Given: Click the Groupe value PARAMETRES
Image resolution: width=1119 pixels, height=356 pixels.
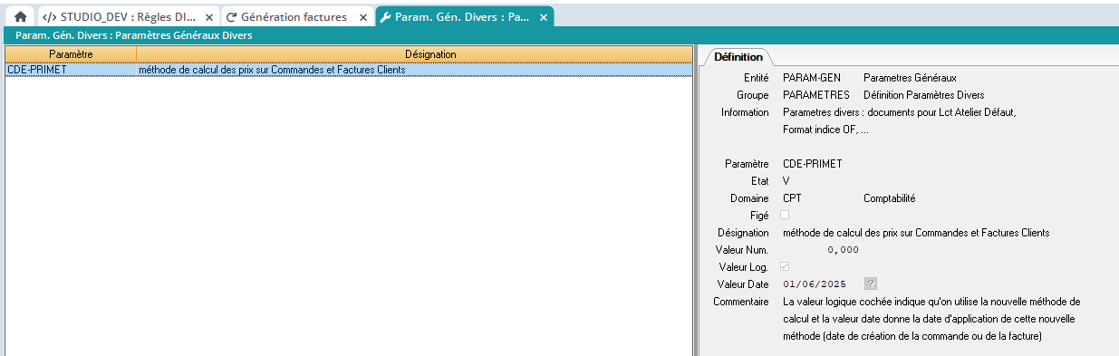Looking at the screenshot, I should coord(815,95).
